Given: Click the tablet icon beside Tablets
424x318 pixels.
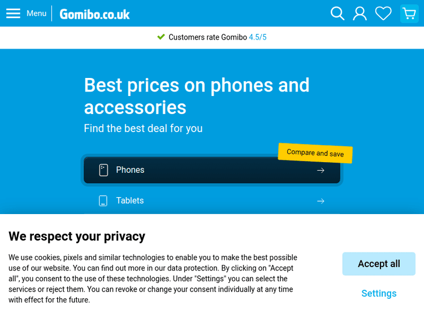Looking at the screenshot, I should point(103,201).
